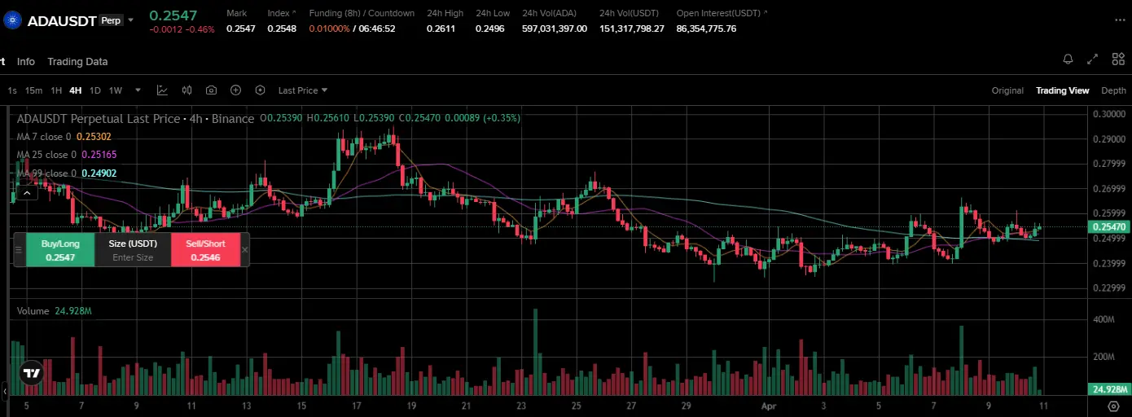Click the MA 7 close 0 legend
The width and height of the screenshot is (1132, 417).
pos(64,137)
